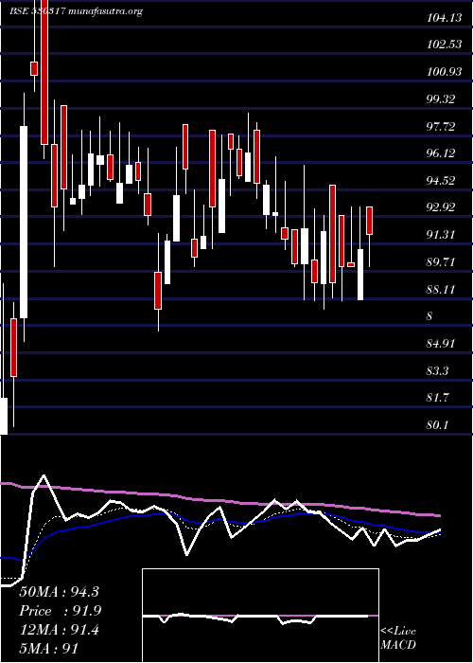Select the 102.53 price axis label

tap(445, 45)
